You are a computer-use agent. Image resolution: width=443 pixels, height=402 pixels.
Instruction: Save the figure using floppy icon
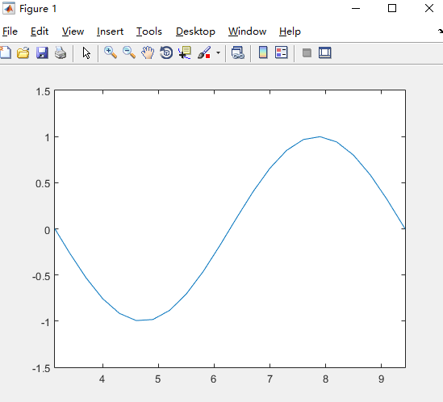pos(42,52)
